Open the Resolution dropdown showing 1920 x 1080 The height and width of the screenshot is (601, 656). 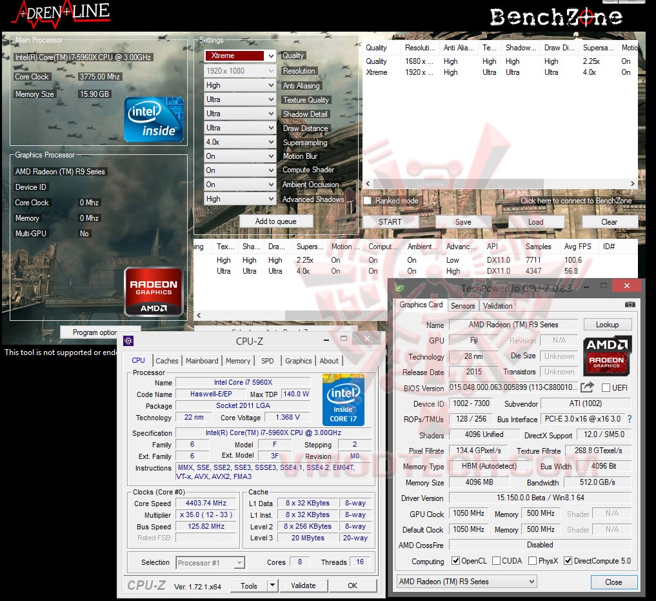(240, 71)
